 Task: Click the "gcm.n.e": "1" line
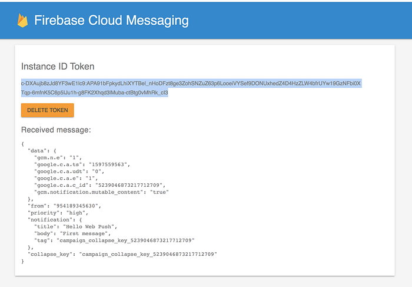[58, 157]
